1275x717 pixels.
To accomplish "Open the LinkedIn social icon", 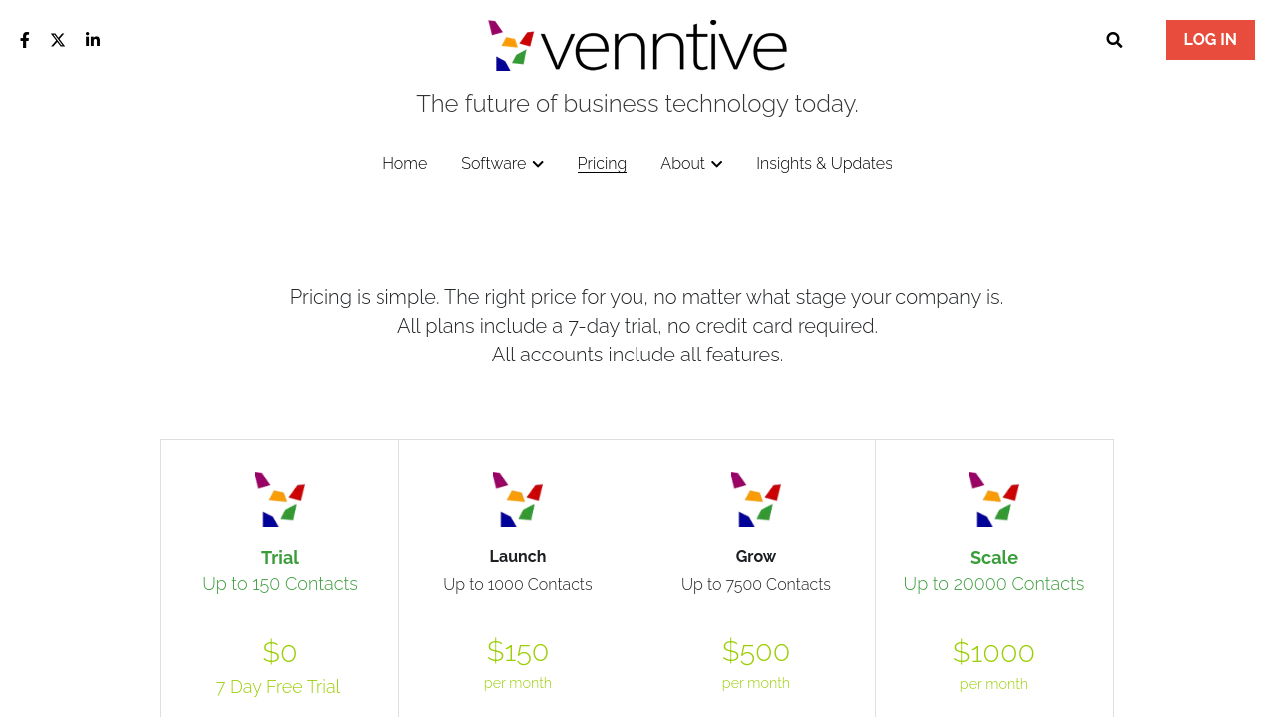I will [93, 40].
